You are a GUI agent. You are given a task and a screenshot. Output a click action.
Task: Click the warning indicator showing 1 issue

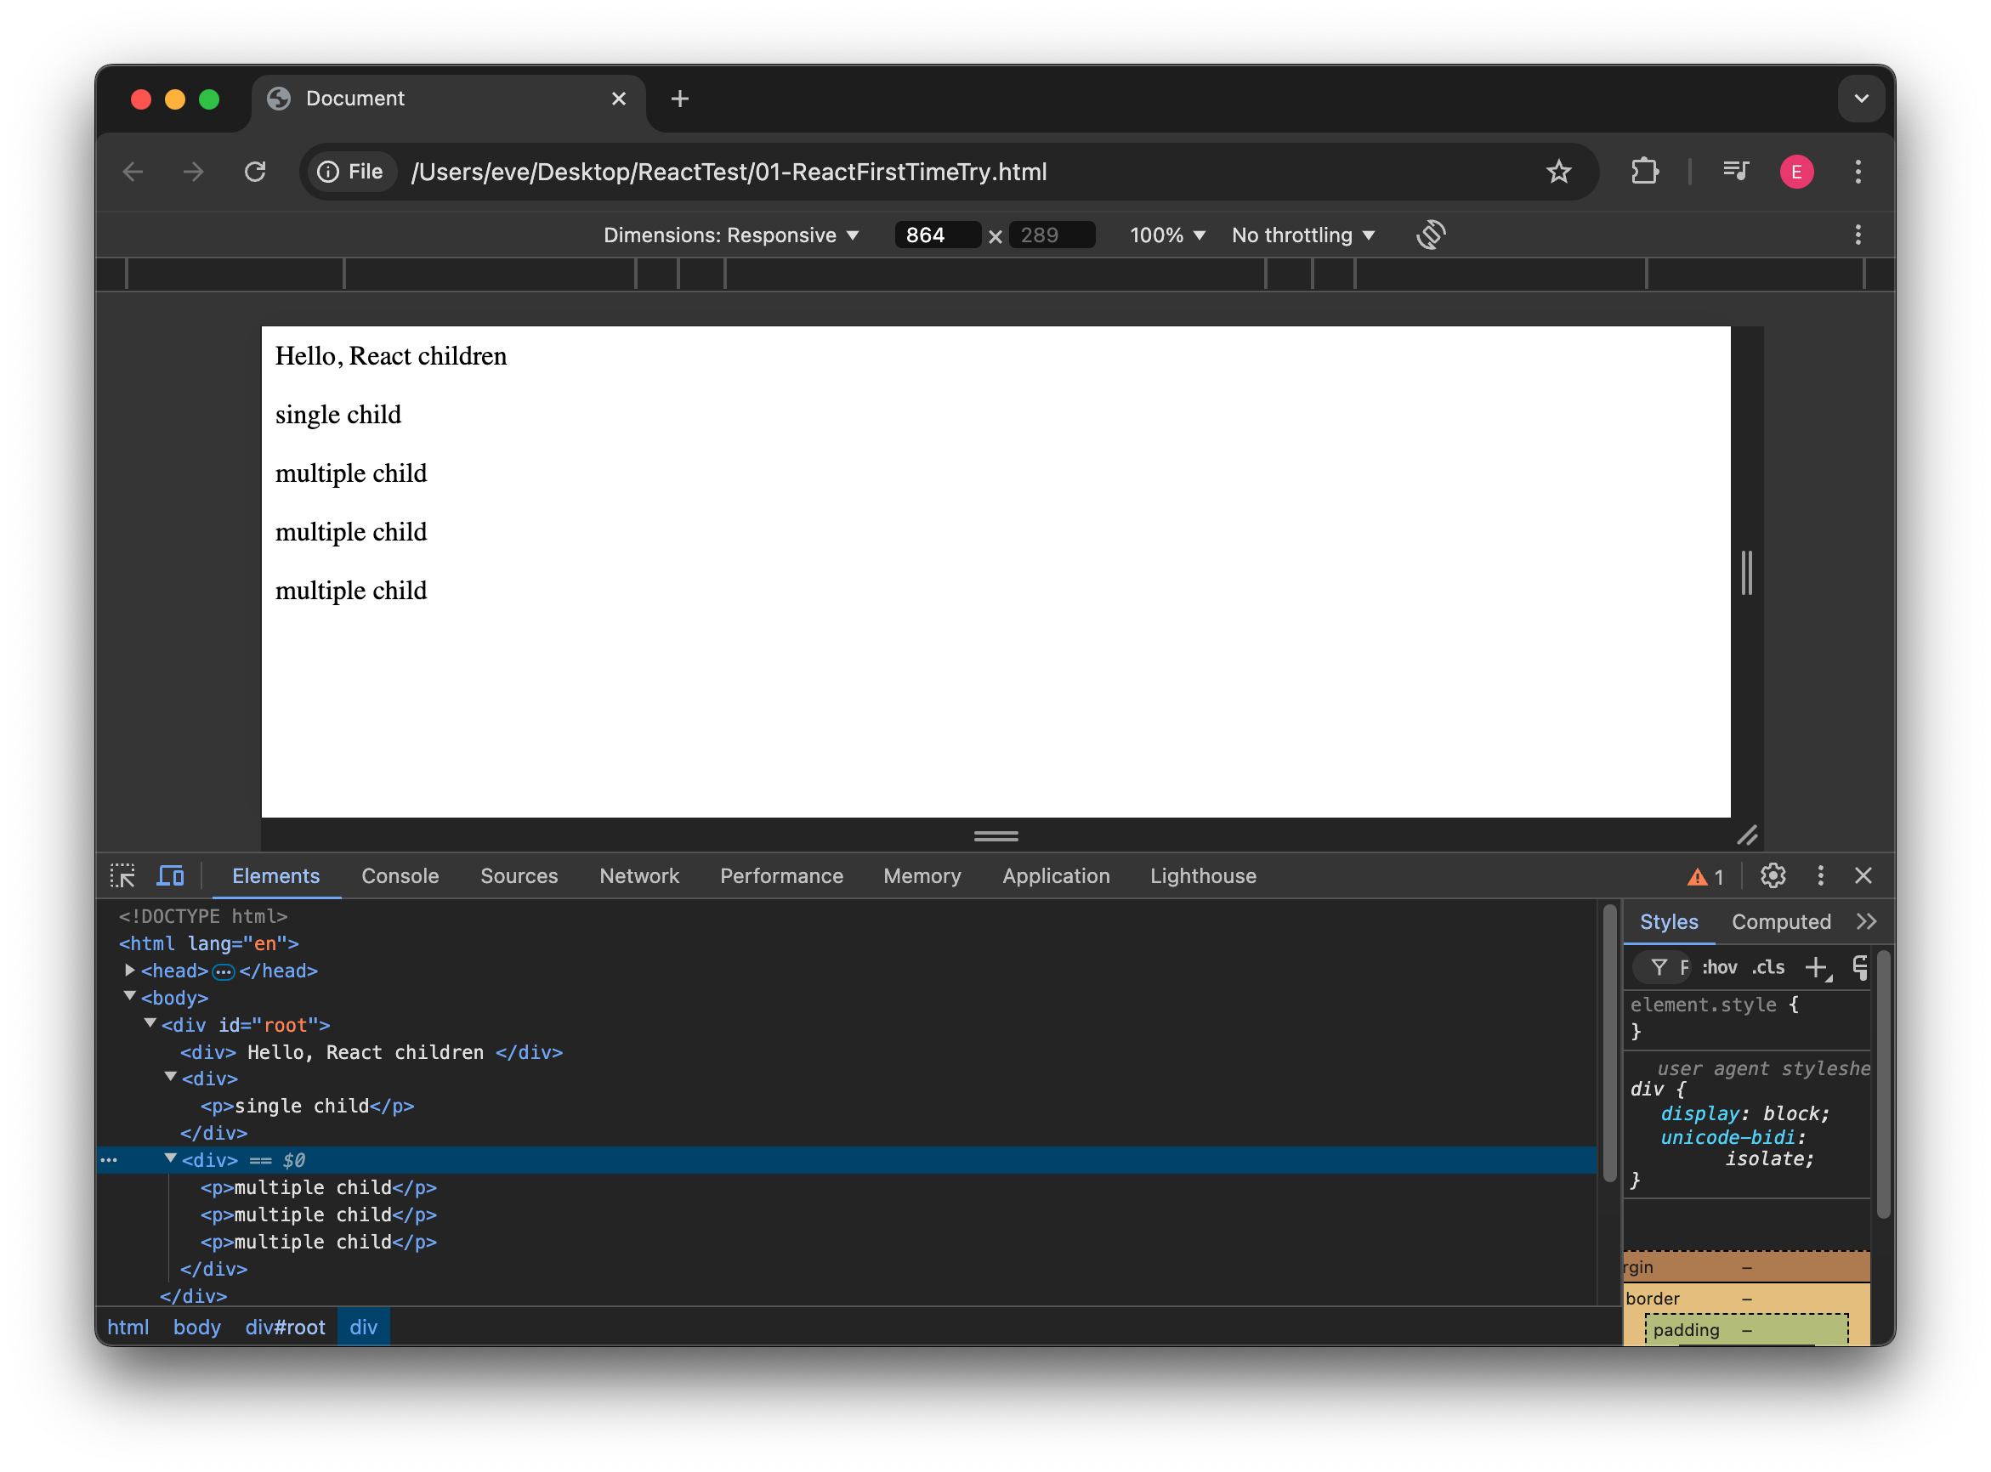coord(1703,876)
